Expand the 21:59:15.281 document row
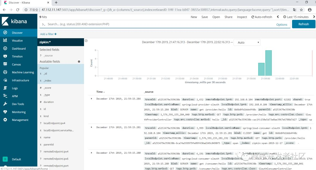Screen dimensions: 316x170 coord(92,127)
